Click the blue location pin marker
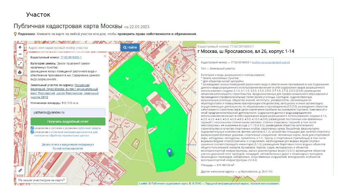344x193 pixels. tap(169, 152)
